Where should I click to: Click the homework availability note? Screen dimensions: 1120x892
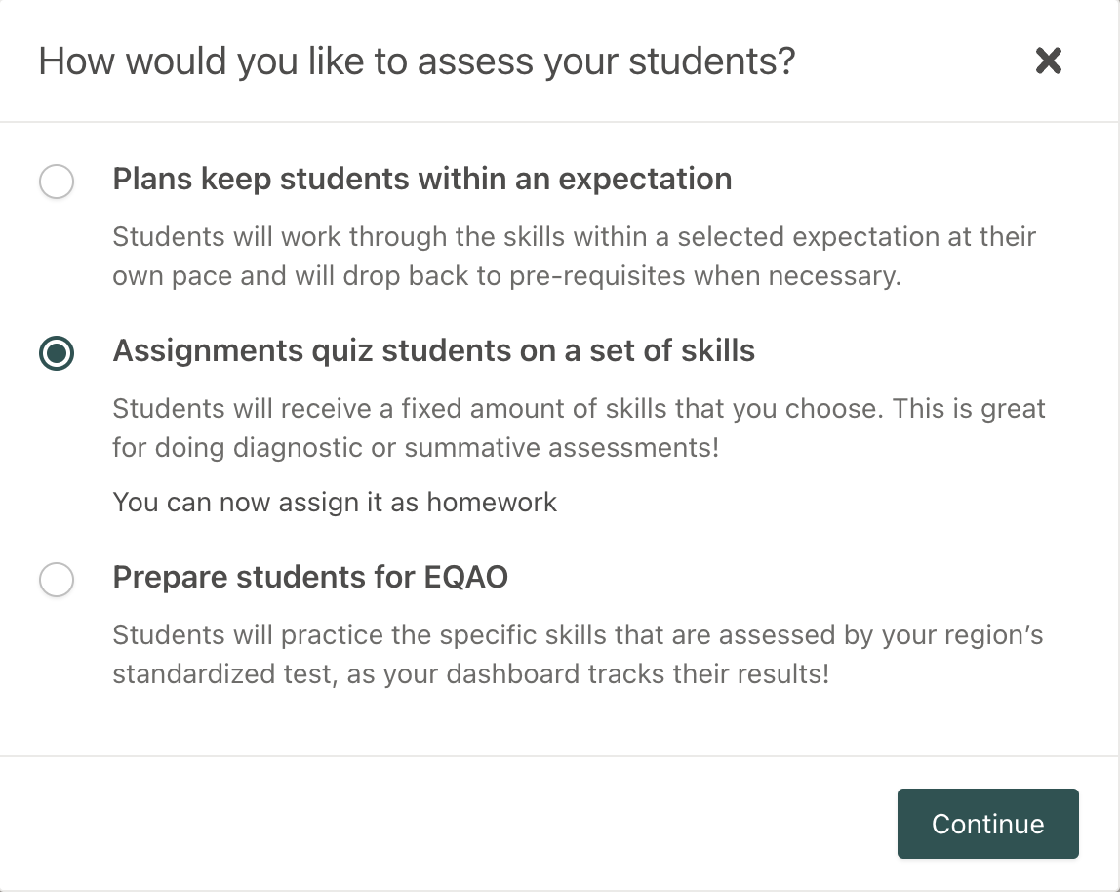pyautogui.click(x=335, y=502)
